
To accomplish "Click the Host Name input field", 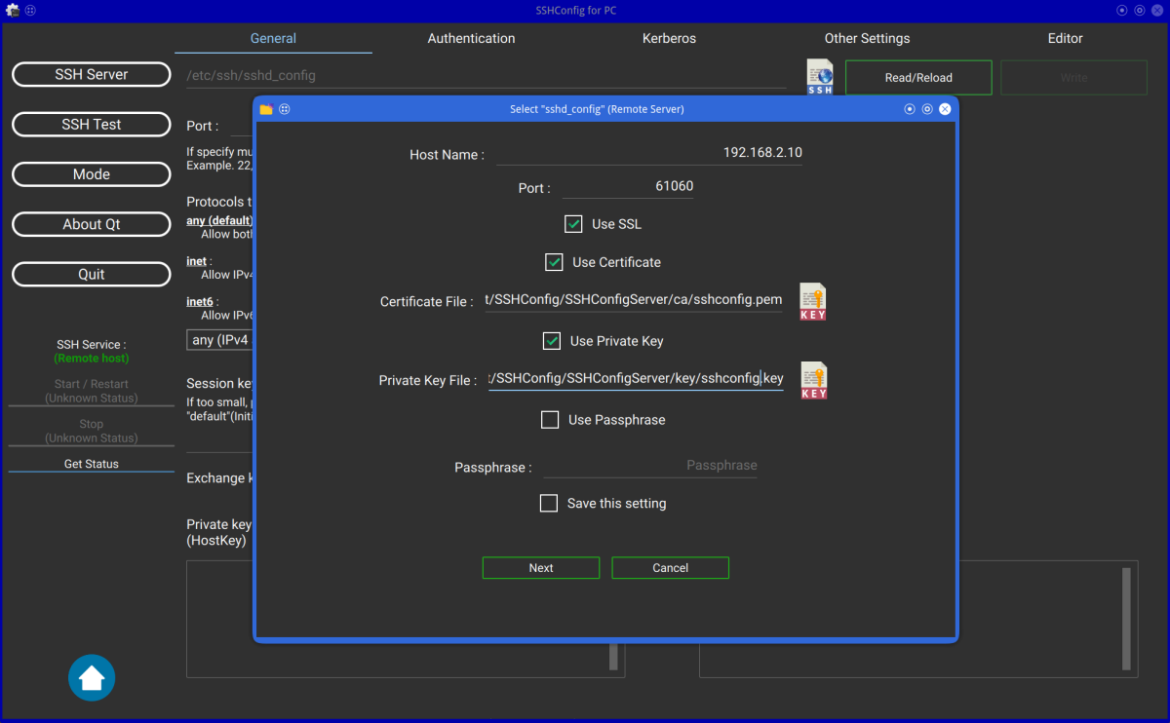I will (649, 153).
